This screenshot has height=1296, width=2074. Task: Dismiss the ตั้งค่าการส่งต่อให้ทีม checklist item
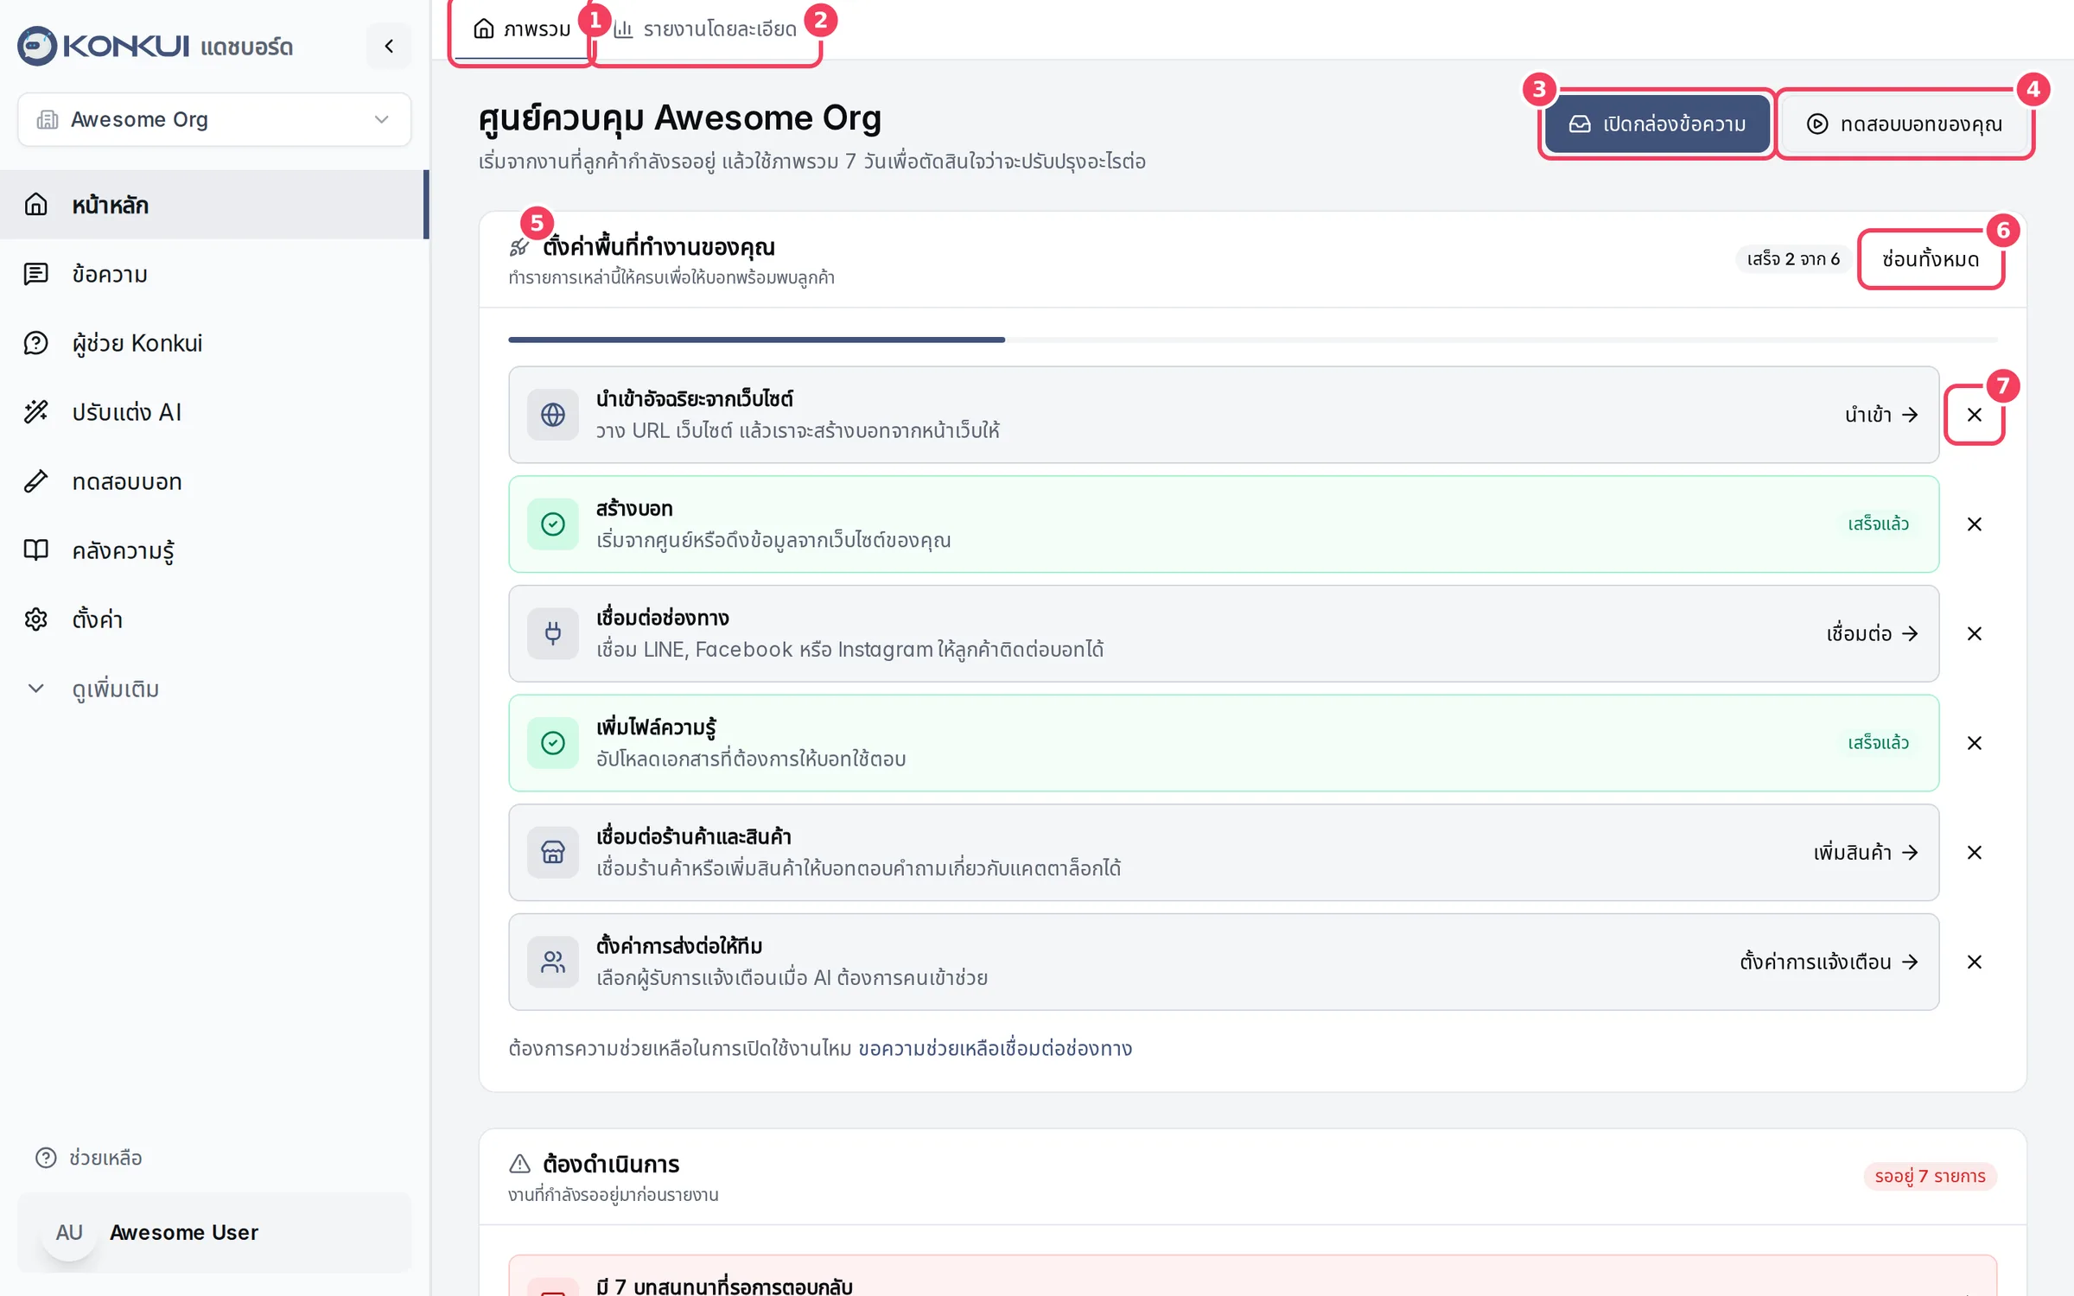click(1974, 962)
